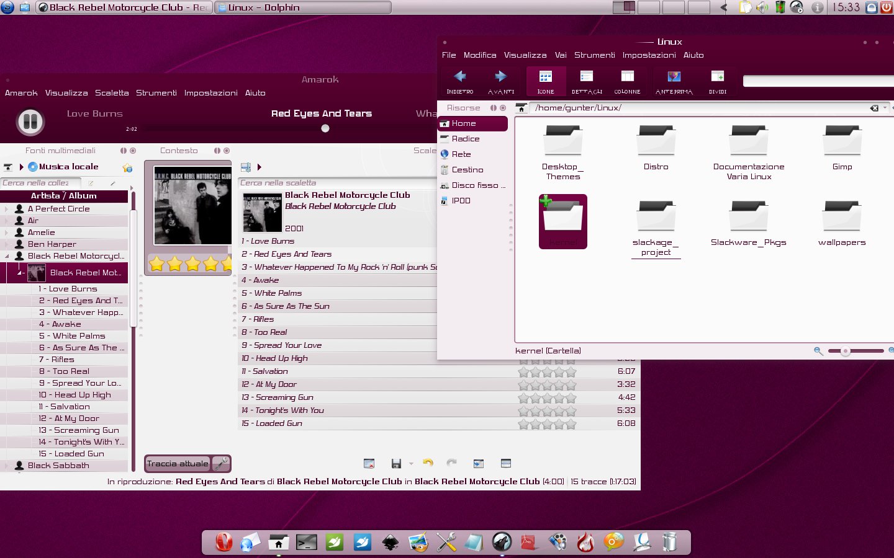
Task: Click the red power button in top panel
Action: pyautogui.click(x=888, y=7)
